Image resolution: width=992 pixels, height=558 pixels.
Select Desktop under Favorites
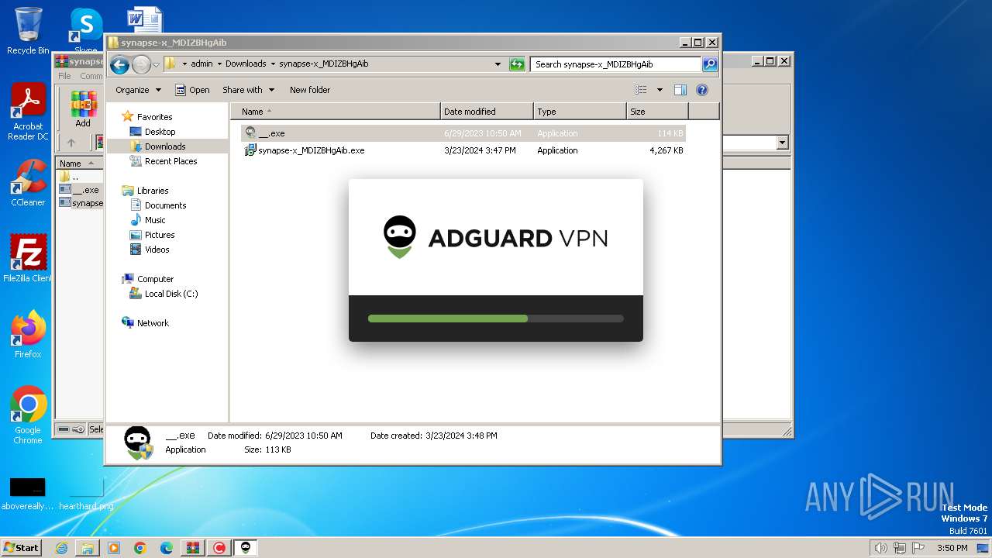160,132
